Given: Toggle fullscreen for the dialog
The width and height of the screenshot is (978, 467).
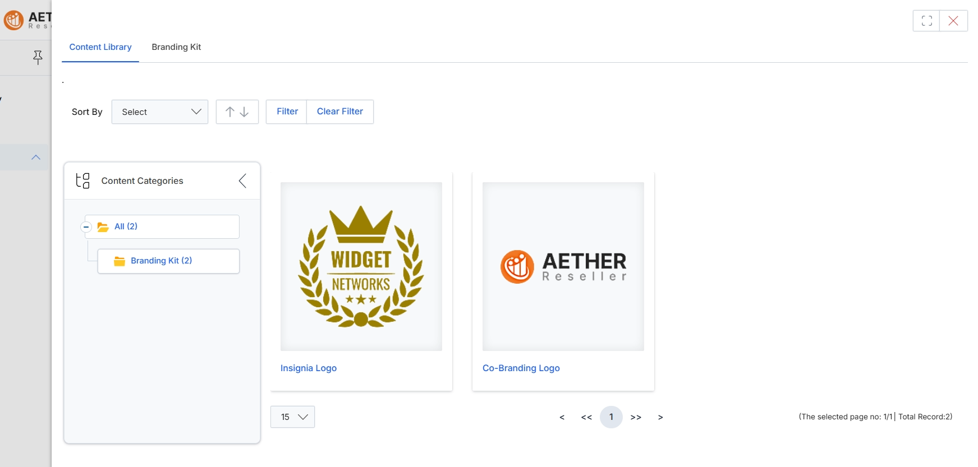Looking at the screenshot, I should tap(926, 21).
